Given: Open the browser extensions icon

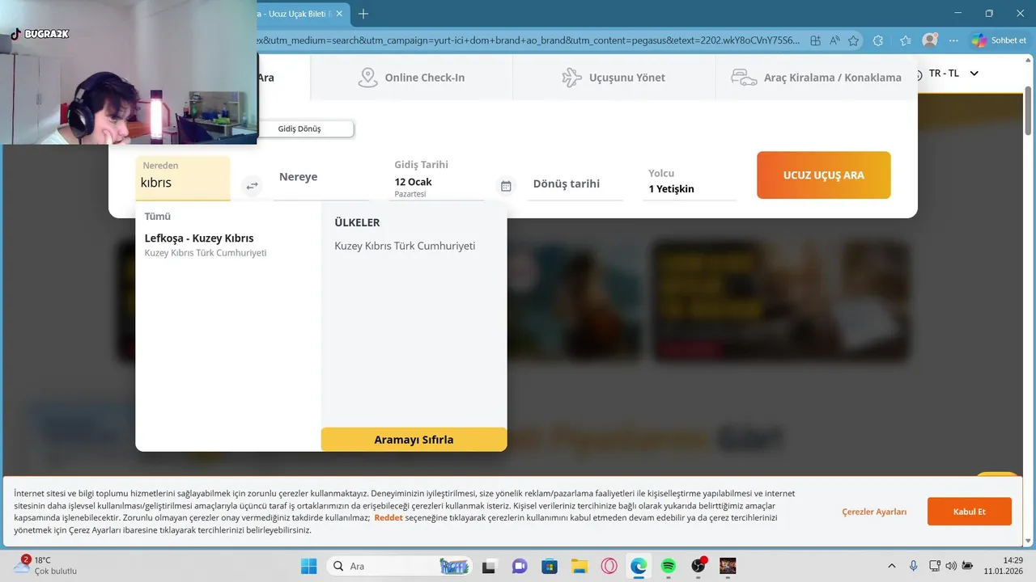Looking at the screenshot, I should tap(878, 40).
